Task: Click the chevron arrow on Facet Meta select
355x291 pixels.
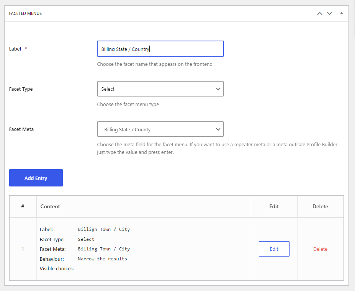Action: point(218,129)
